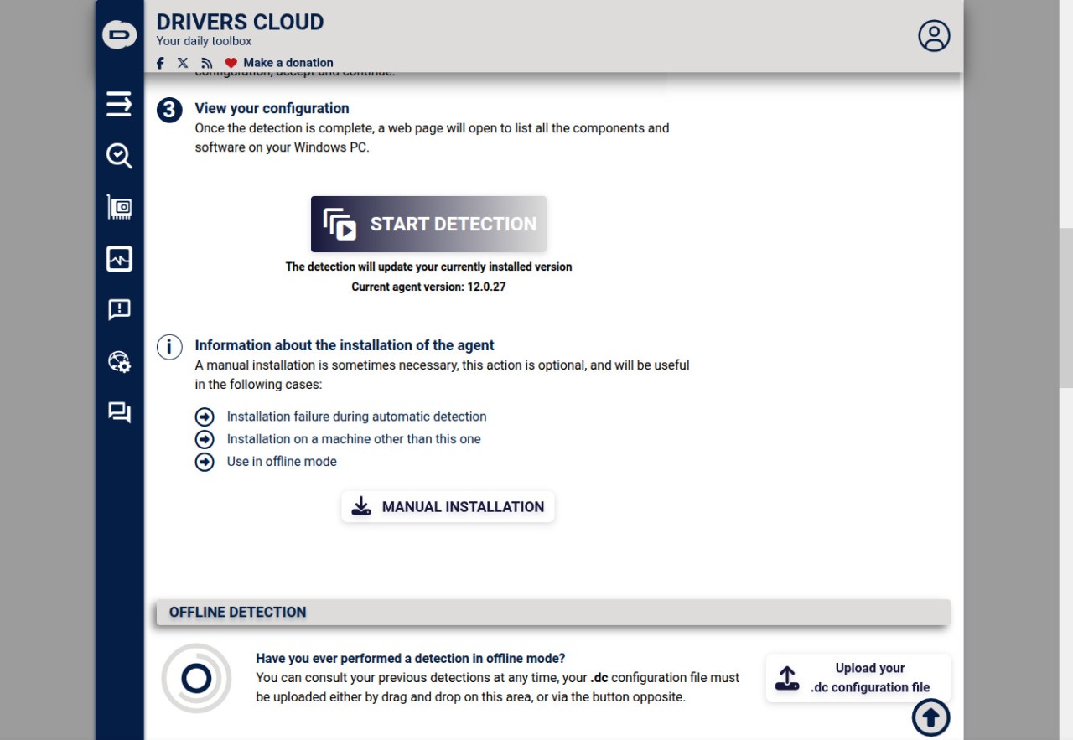Open the RSS feed icon
1073x740 pixels.
click(207, 63)
